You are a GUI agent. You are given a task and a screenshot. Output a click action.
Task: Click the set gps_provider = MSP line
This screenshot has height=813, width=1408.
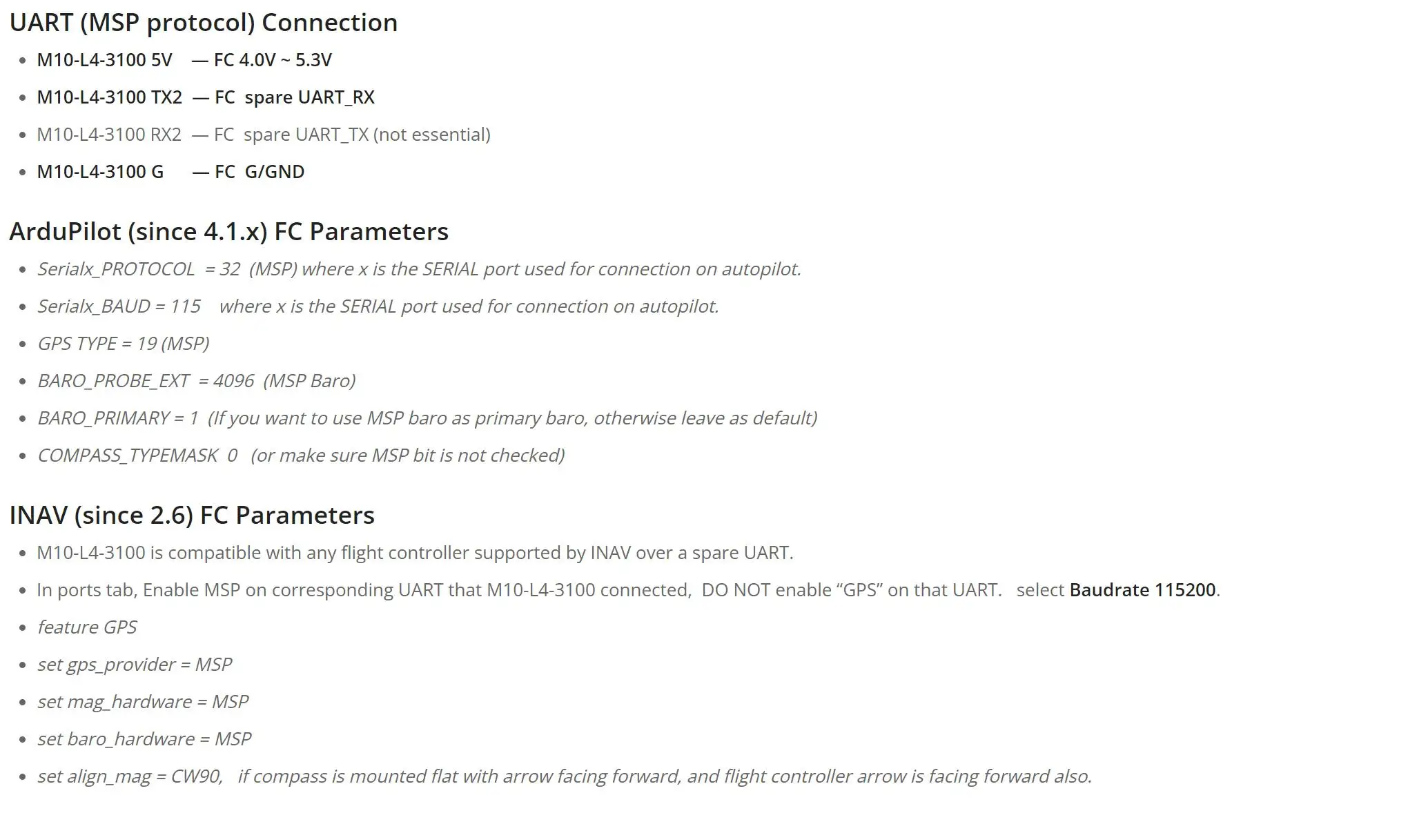pyautogui.click(x=134, y=665)
